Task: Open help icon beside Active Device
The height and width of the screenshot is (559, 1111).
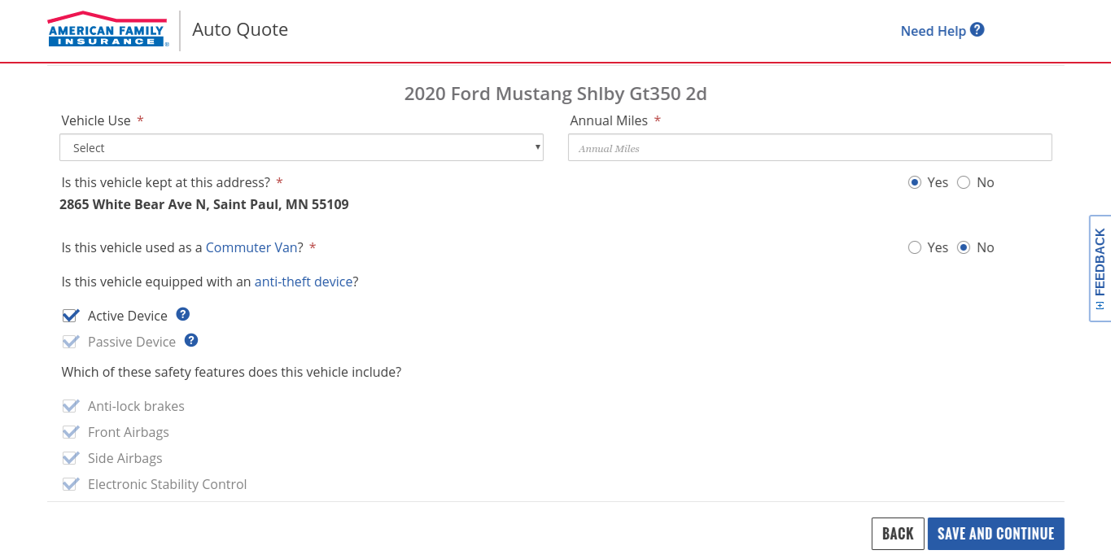Action: coord(183,314)
